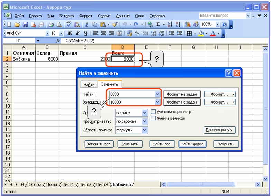Click the Найти все button
Screen dimensions: 271x196
coord(162,144)
